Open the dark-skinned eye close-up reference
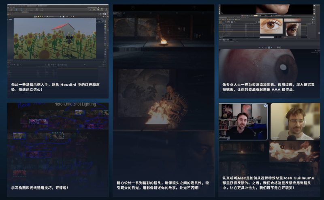The image size is (324, 200). click(x=292, y=28)
